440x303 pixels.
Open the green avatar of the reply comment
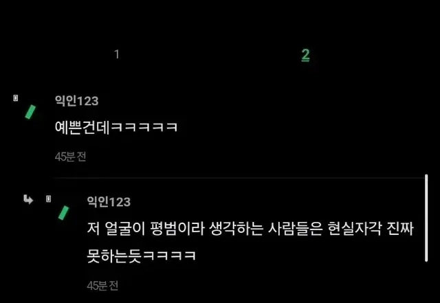pos(63,213)
